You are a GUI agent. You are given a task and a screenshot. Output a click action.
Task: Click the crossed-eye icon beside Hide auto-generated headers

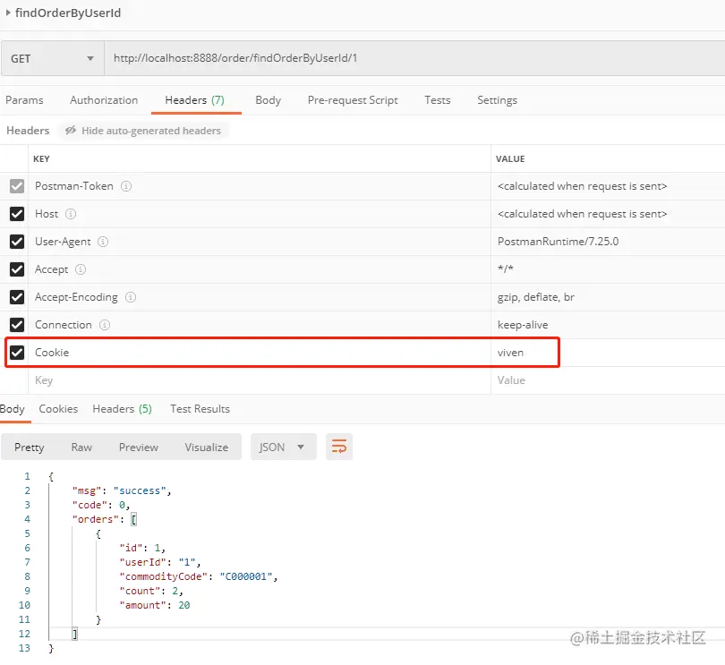(71, 131)
